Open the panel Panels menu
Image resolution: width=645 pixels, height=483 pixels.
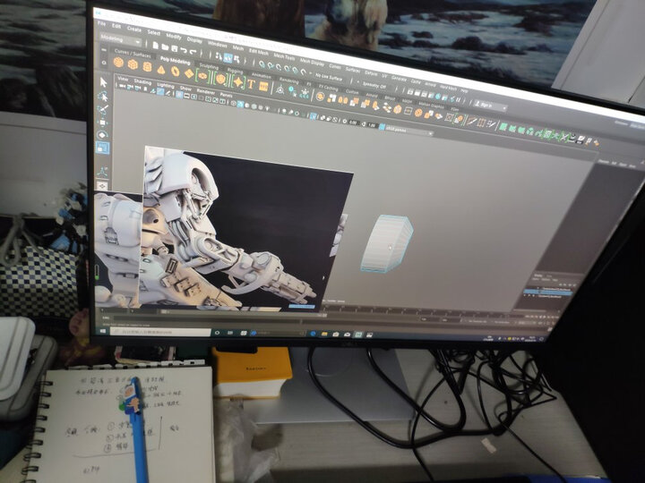226,95
